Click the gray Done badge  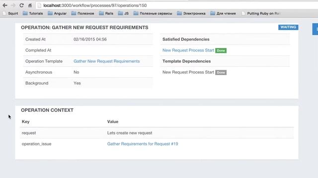(x=221, y=73)
